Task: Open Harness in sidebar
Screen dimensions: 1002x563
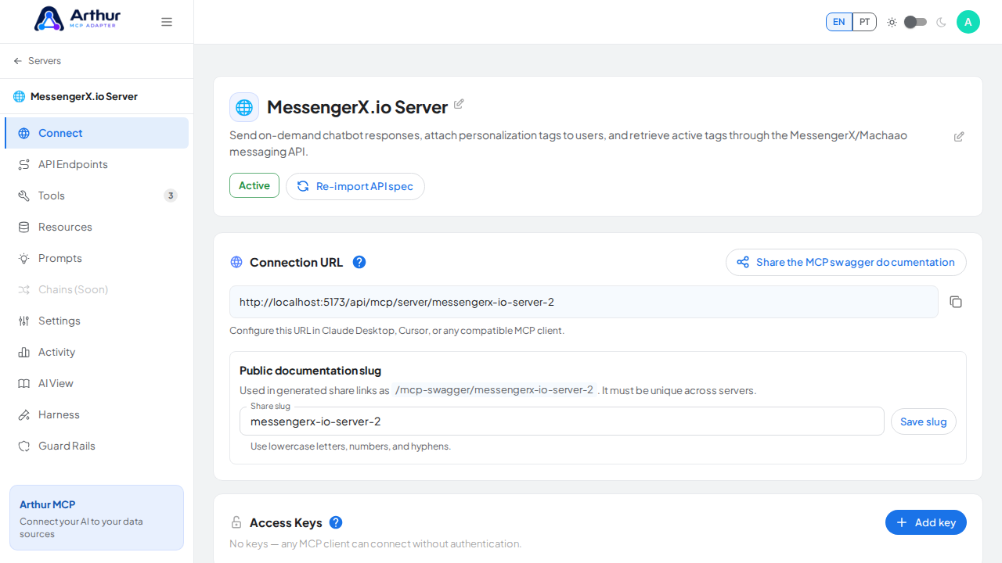Action: pos(96,414)
